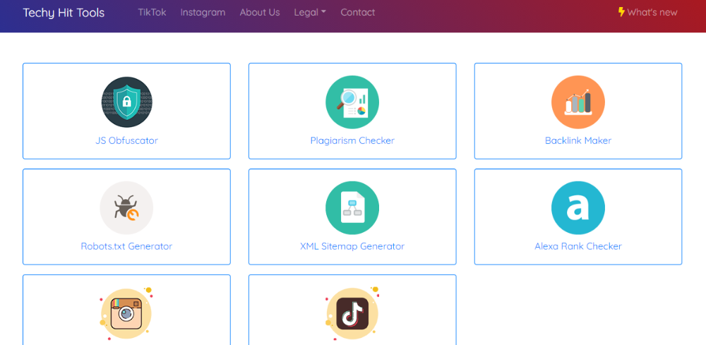Click the Alexa Rank Checker icon
Image resolution: width=706 pixels, height=345 pixels.
coord(578,208)
